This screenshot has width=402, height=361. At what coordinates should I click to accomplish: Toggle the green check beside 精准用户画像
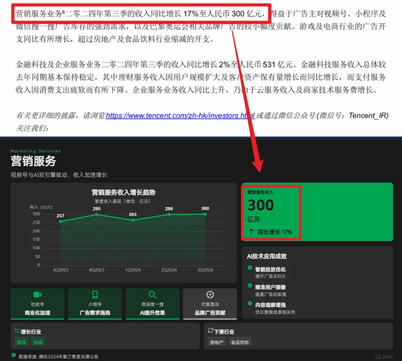tap(249, 286)
